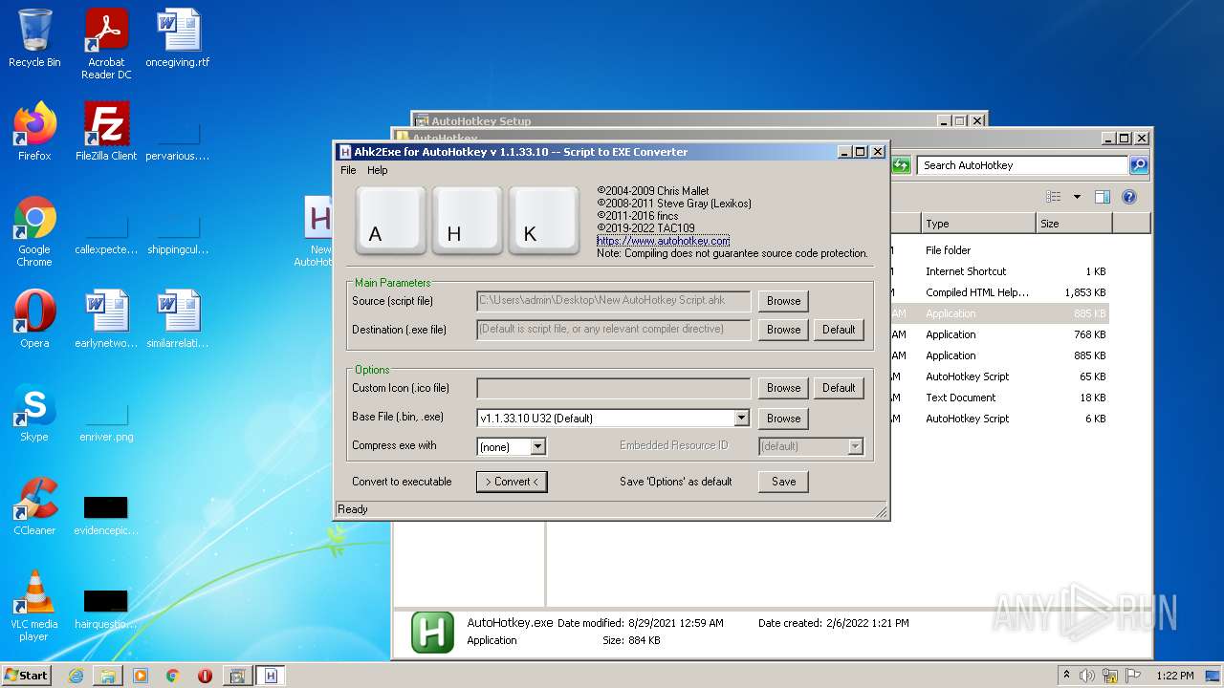Browse for Destination exe file
The height and width of the screenshot is (688, 1224).
coord(783,330)
